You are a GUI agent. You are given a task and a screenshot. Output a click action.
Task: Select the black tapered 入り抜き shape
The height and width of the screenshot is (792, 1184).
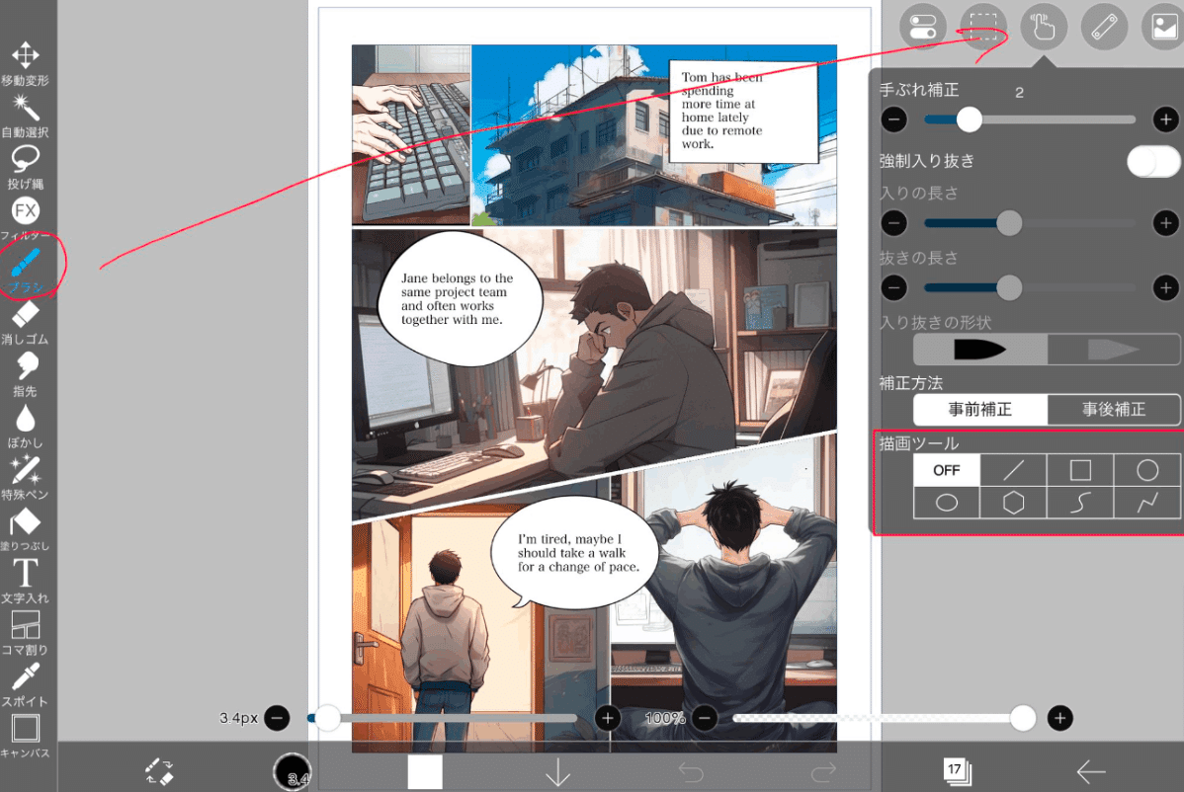980,350
